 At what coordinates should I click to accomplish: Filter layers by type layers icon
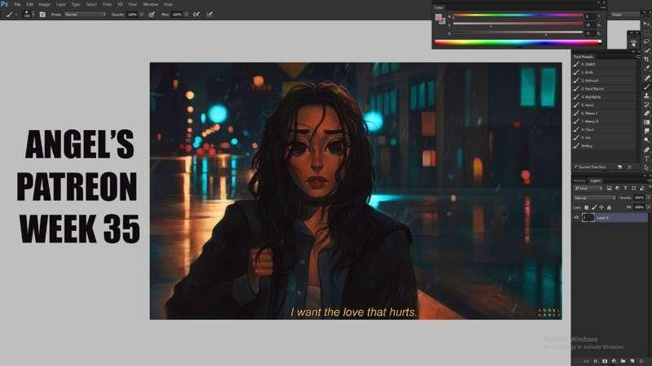pos(625,189)
